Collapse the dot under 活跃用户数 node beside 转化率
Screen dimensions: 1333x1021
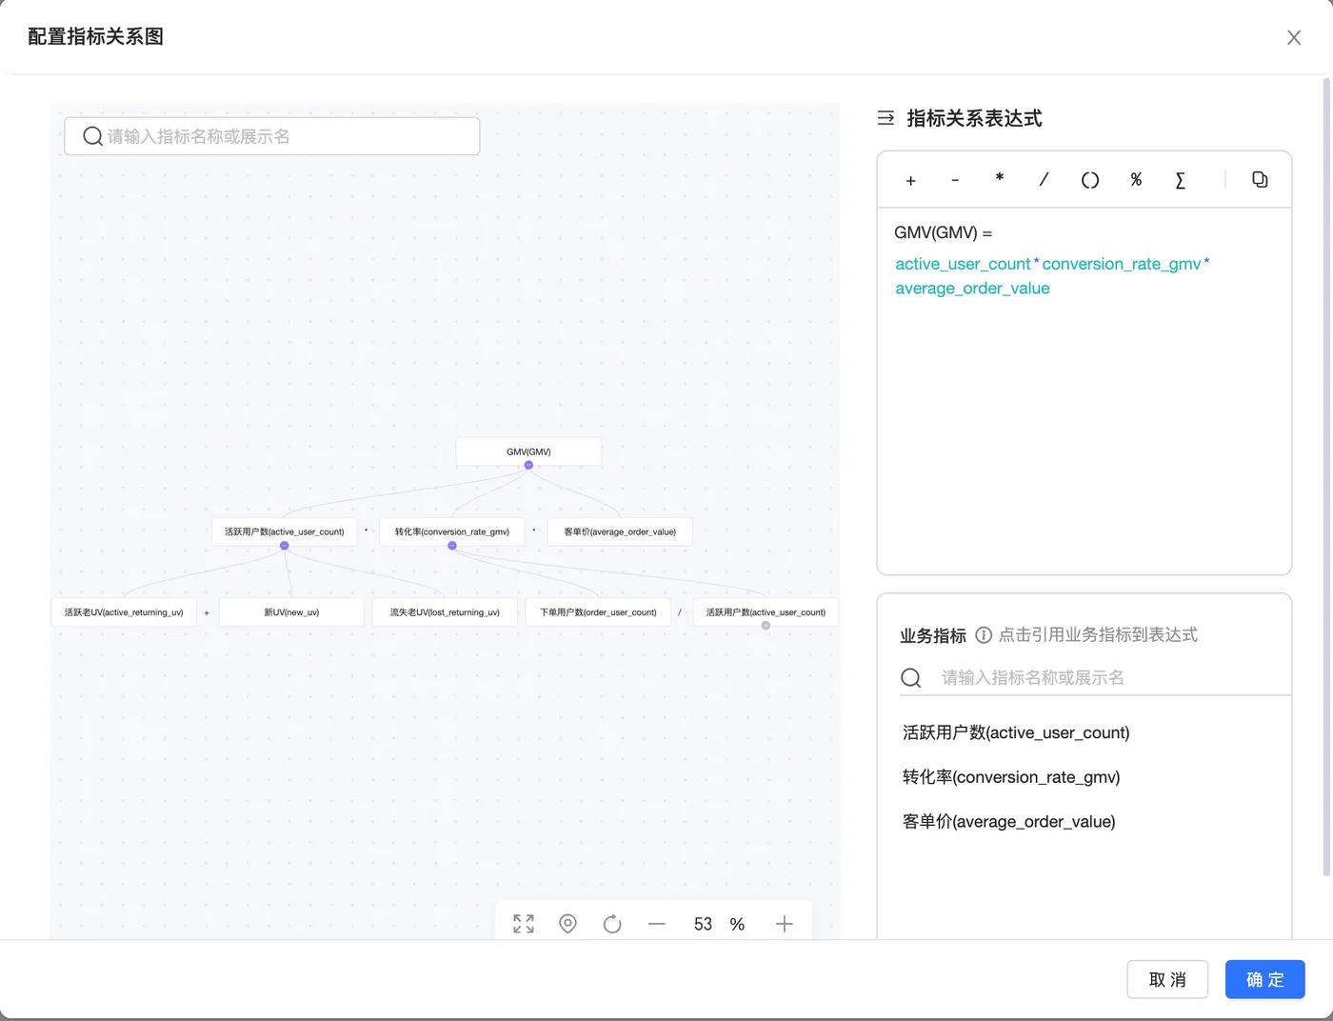284,546
